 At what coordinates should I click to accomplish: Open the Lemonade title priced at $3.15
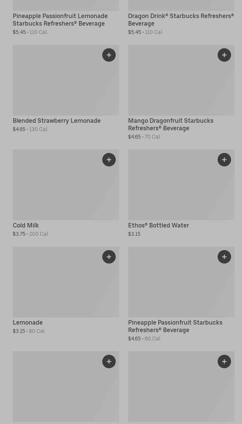28,322
